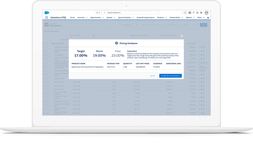Open the Create Pricing Guidance tab
The height and width of the screenshot is (144, 253).
point(145,18)
